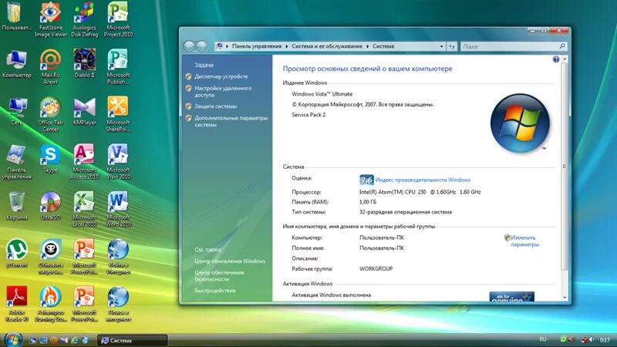Screen dimensions: 617x347
Task: Click the Windows Start orb
Action: coord(12,339)
